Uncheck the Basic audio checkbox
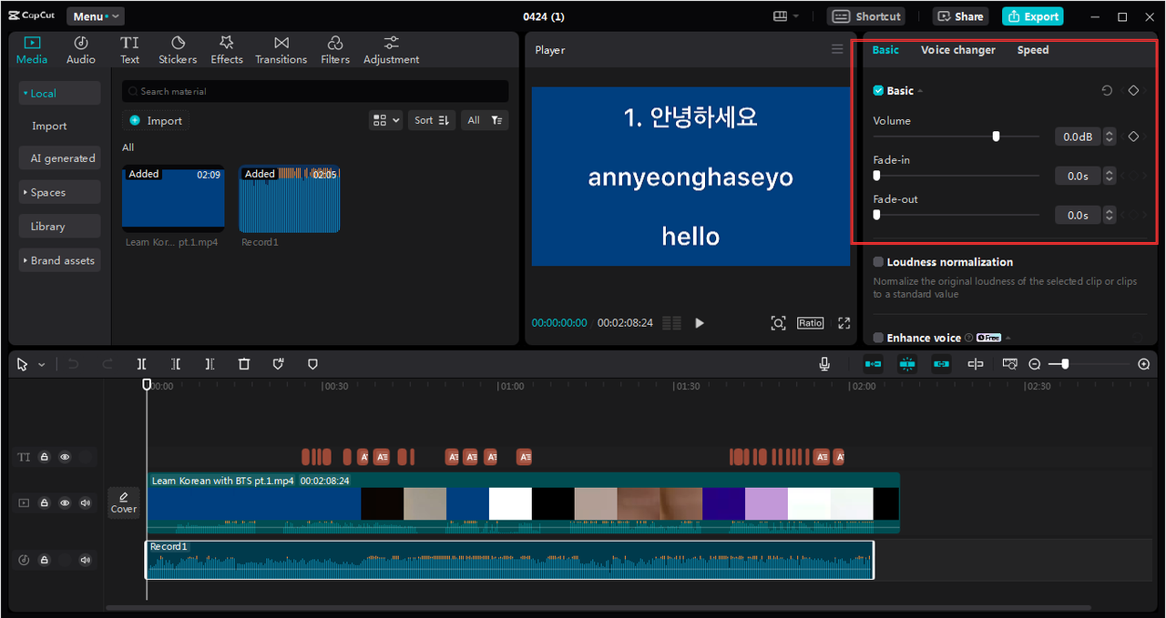This screenshot has width=1166, height=618. [878, 91]
